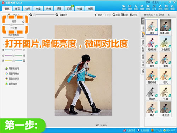Switch to the 闪图 tab
Screen dimensions: 177x133
[x=69, y=9]
